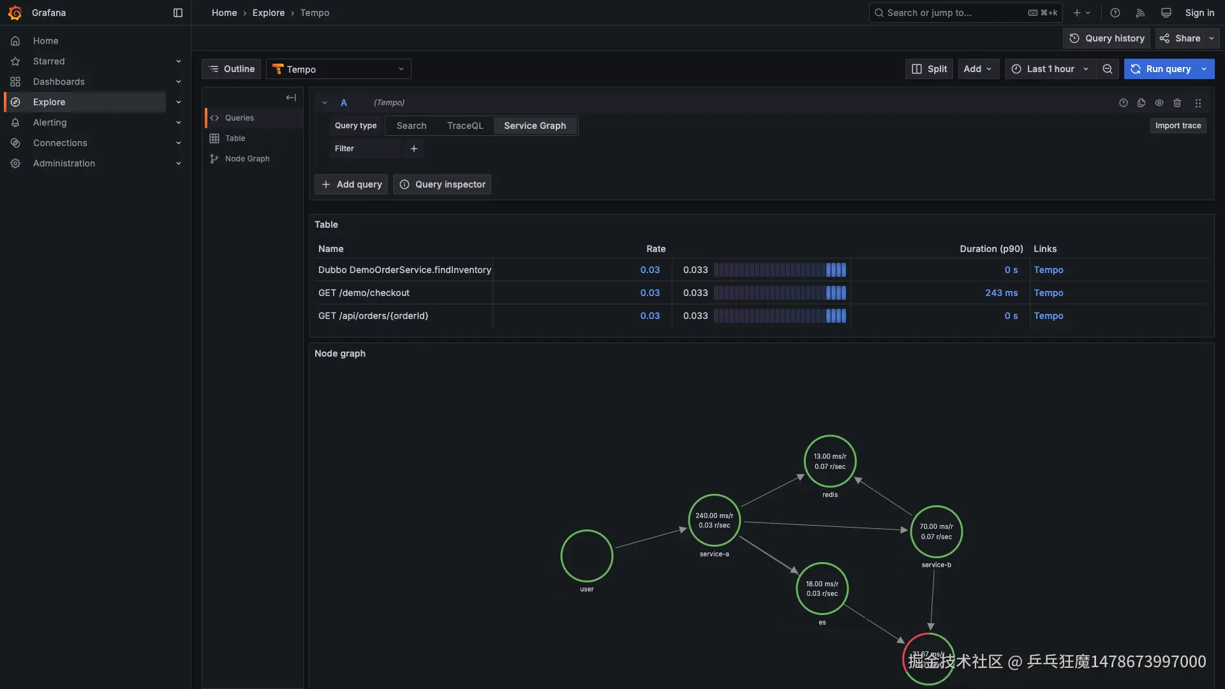This screenshot has height=689, width=1225.
Task: Delete query A with trash icon
Action: pos(1177,103)
